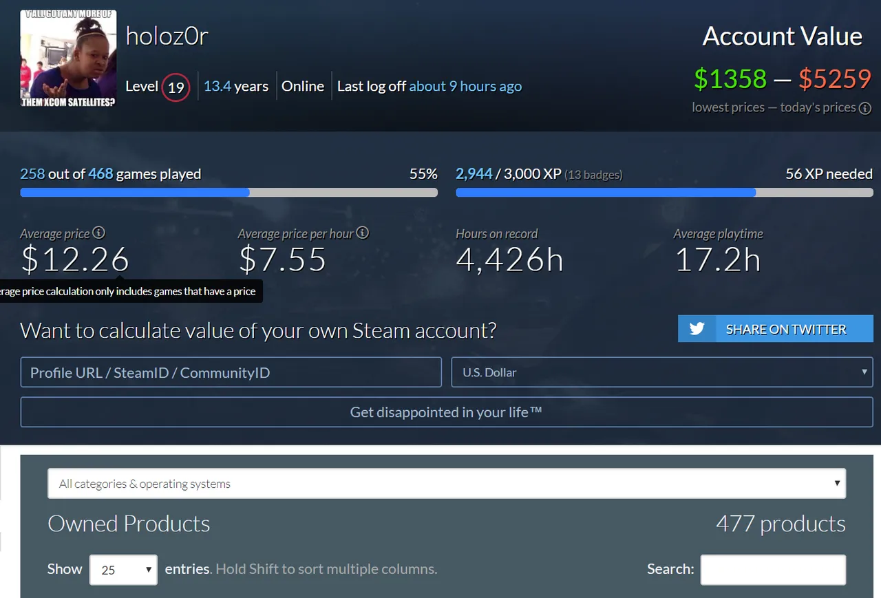Click the 17.2h average playtime value
The height and width of the screenshot is (598, 881).
pos(717,259)
